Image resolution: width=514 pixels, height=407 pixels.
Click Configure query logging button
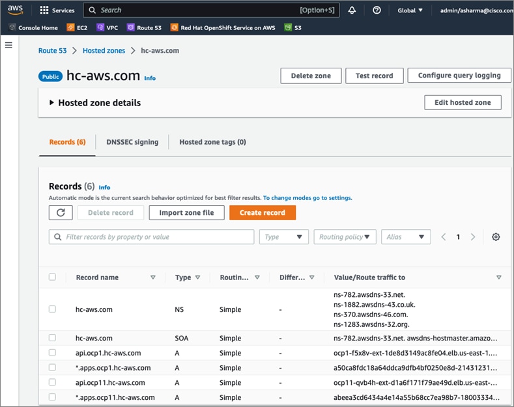[459, 76]
